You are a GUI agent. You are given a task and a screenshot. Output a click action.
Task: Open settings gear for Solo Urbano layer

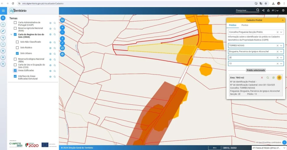(50, 54)
